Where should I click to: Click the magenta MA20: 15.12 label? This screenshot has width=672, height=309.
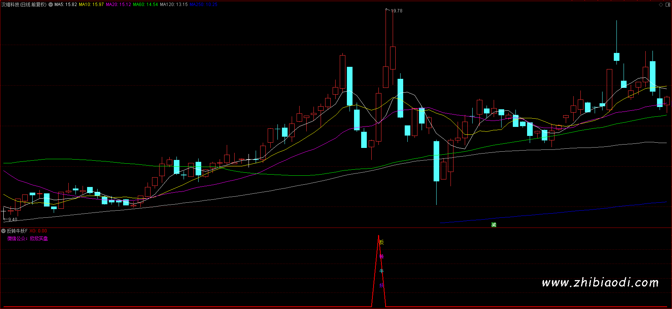pos(118,5)
